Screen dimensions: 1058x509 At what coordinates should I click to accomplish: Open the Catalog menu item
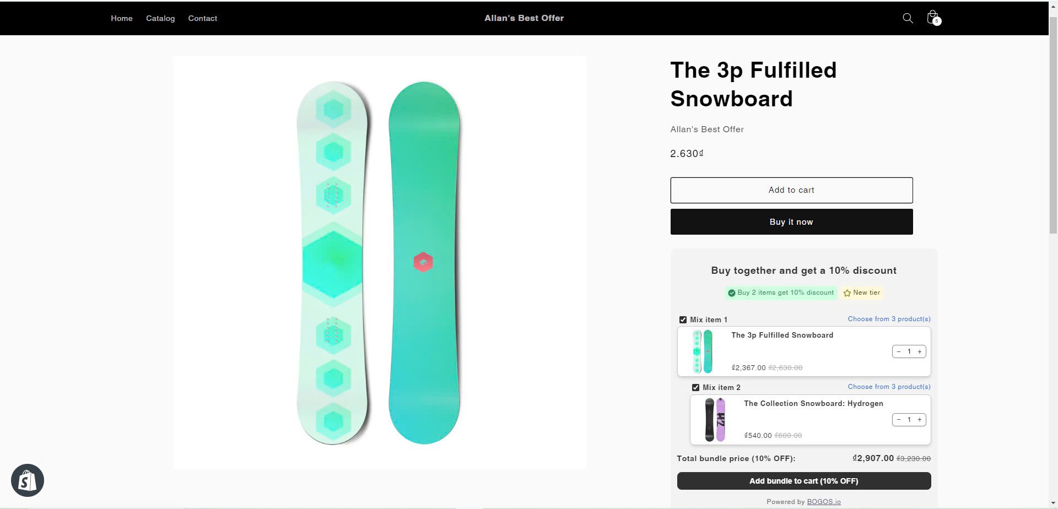[160, 18]
